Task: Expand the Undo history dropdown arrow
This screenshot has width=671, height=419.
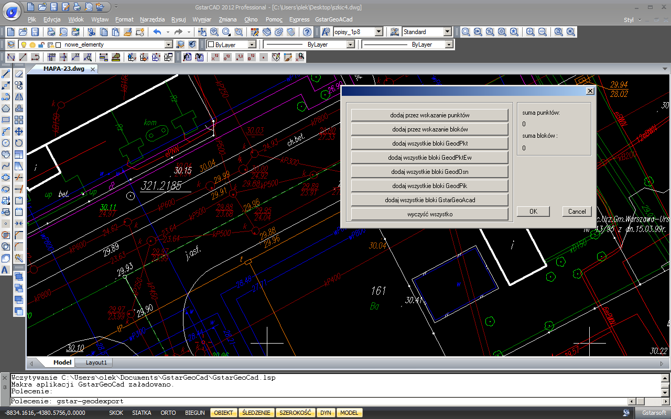Action: [167, 32]
